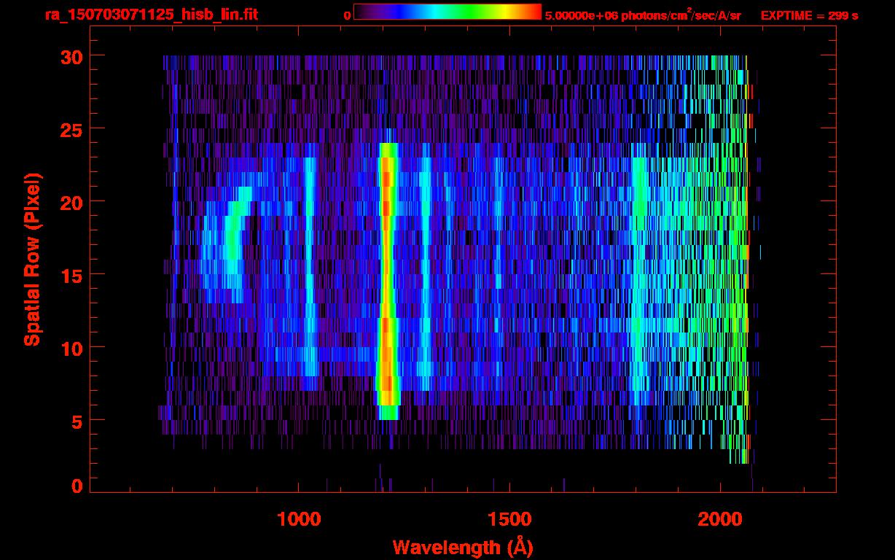The image size is (895, 560).
Task: Click the x-axis tick label 1500
Action: point(510,519)
